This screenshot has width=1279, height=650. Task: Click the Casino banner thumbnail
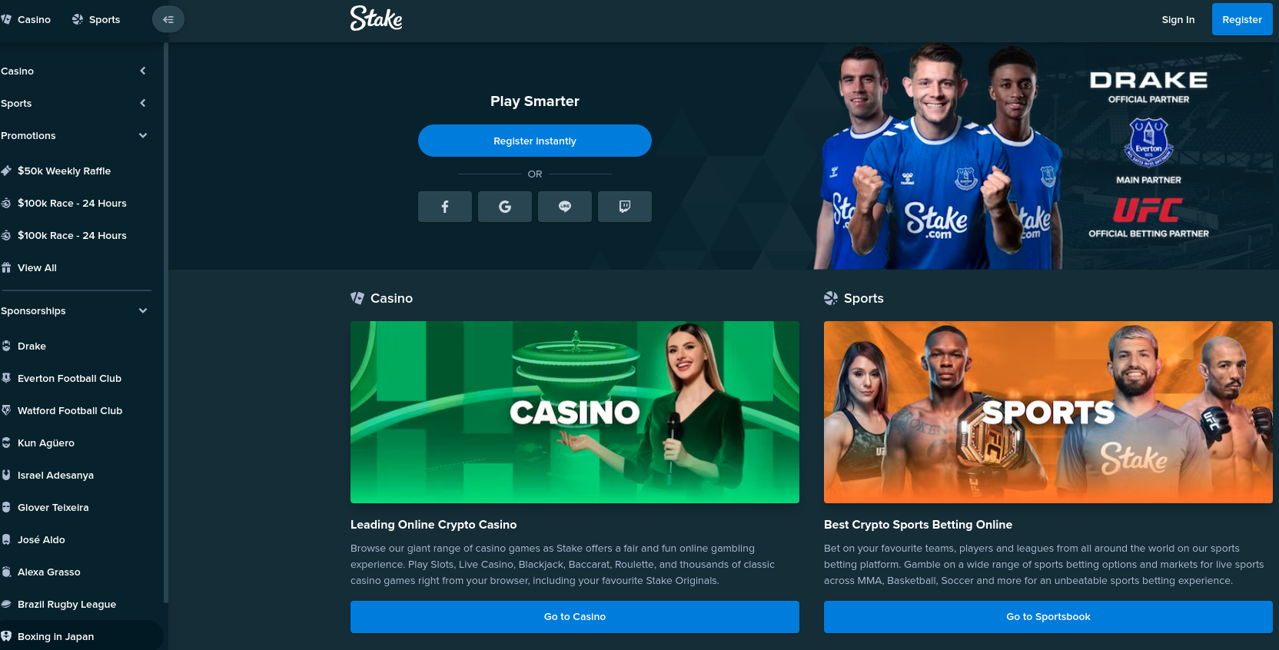click(x=575, y=412)
